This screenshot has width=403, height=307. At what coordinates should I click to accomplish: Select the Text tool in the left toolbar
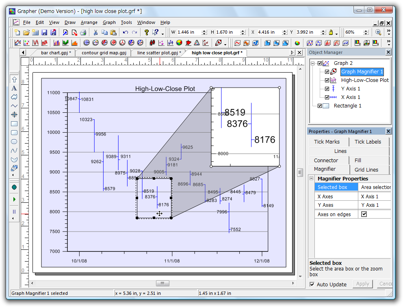click(x=14, y=88)
